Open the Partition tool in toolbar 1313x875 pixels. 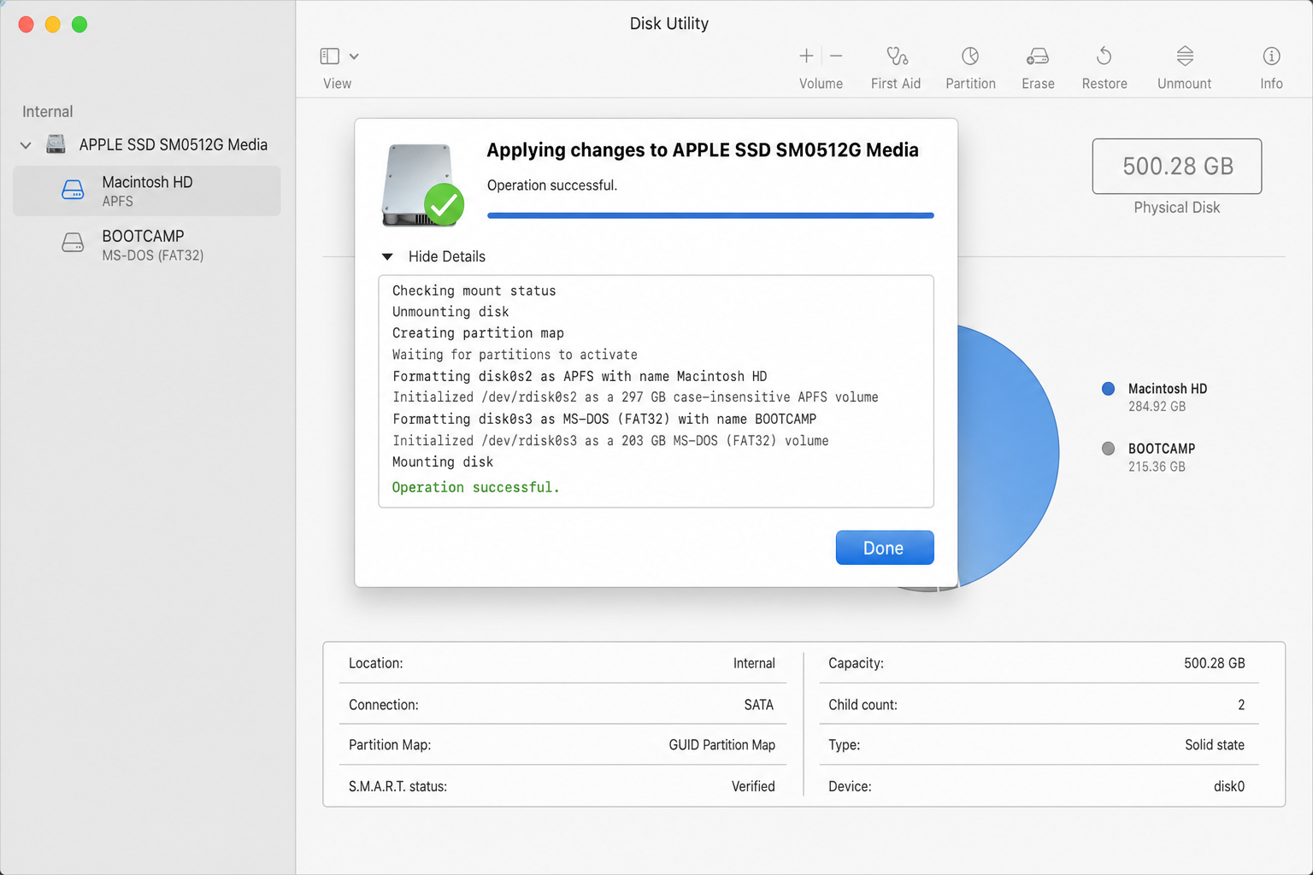pyautogui.click(x=970, y=56)
